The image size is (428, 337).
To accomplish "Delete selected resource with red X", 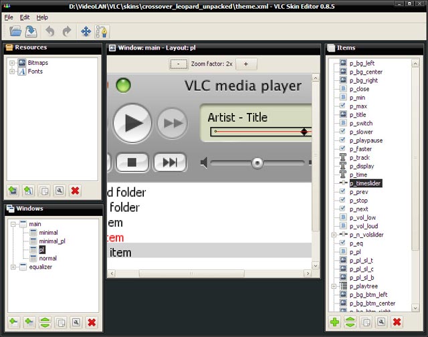I will pos(75,191).
